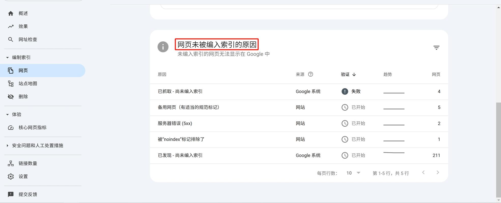Click the info icon beside the report title
Viewport: 501px width, 203px height.
(163, 47)
